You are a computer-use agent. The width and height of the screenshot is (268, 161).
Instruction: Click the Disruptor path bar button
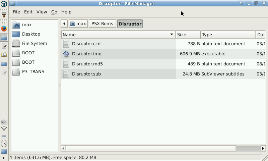click(x=130, y=23)
